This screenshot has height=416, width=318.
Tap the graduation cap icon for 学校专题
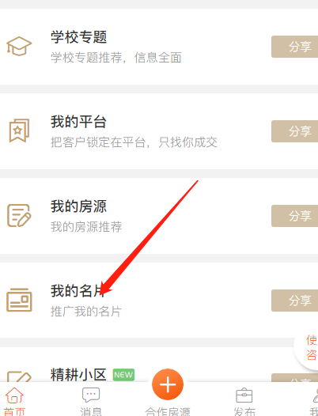19,46
